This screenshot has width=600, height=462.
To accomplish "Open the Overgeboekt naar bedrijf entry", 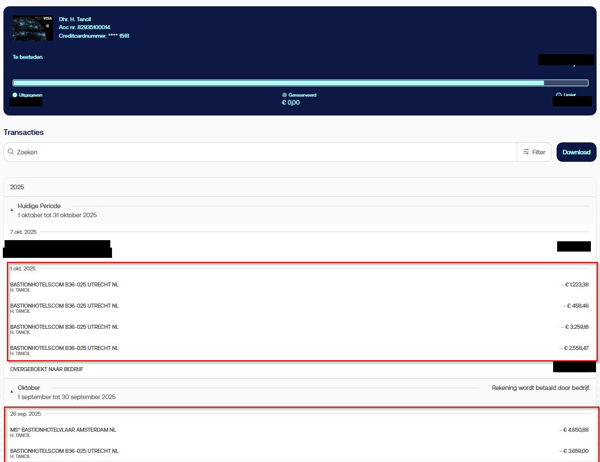I will [x=47, y=369].
